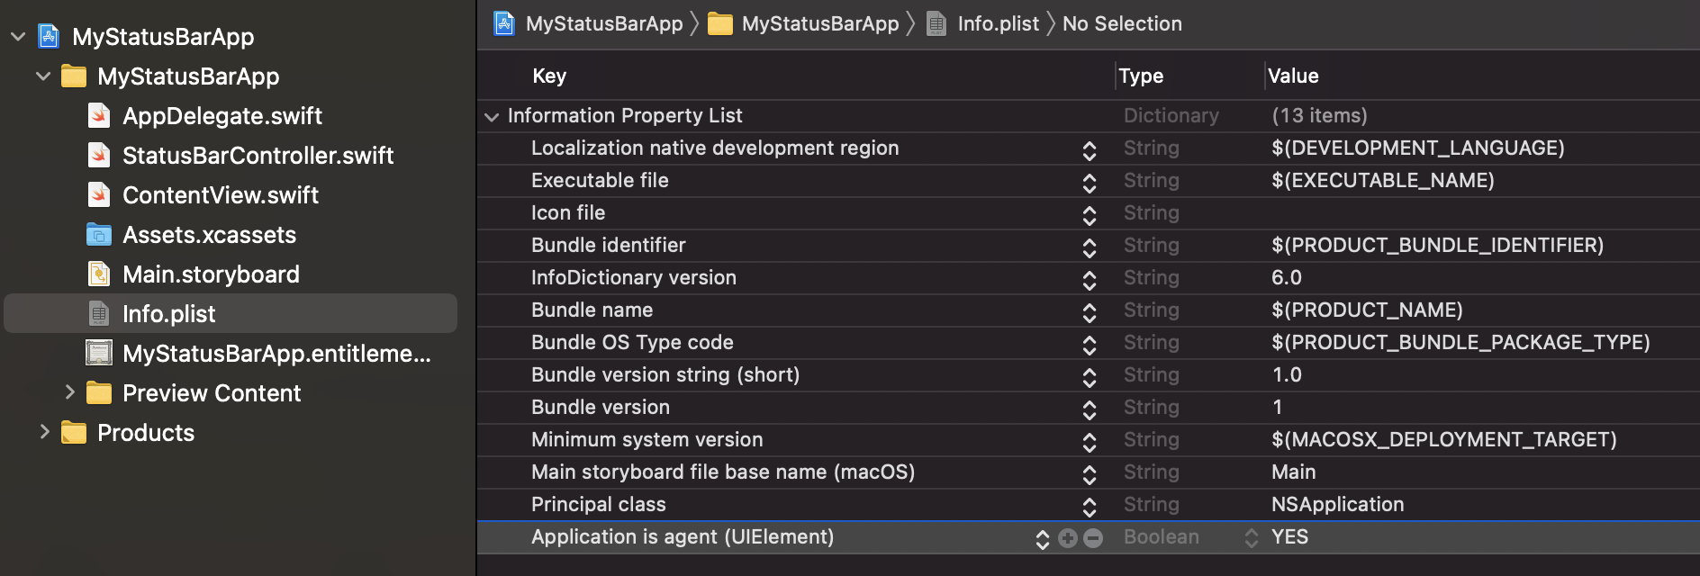Click the Assets.xcassets catalog icon

point(99,235)
